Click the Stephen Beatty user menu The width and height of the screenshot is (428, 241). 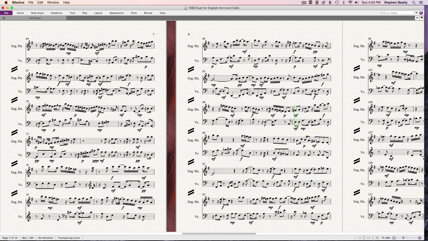pos(396,2)
